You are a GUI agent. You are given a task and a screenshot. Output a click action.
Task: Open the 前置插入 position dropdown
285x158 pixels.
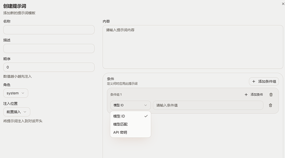point(17,112)
